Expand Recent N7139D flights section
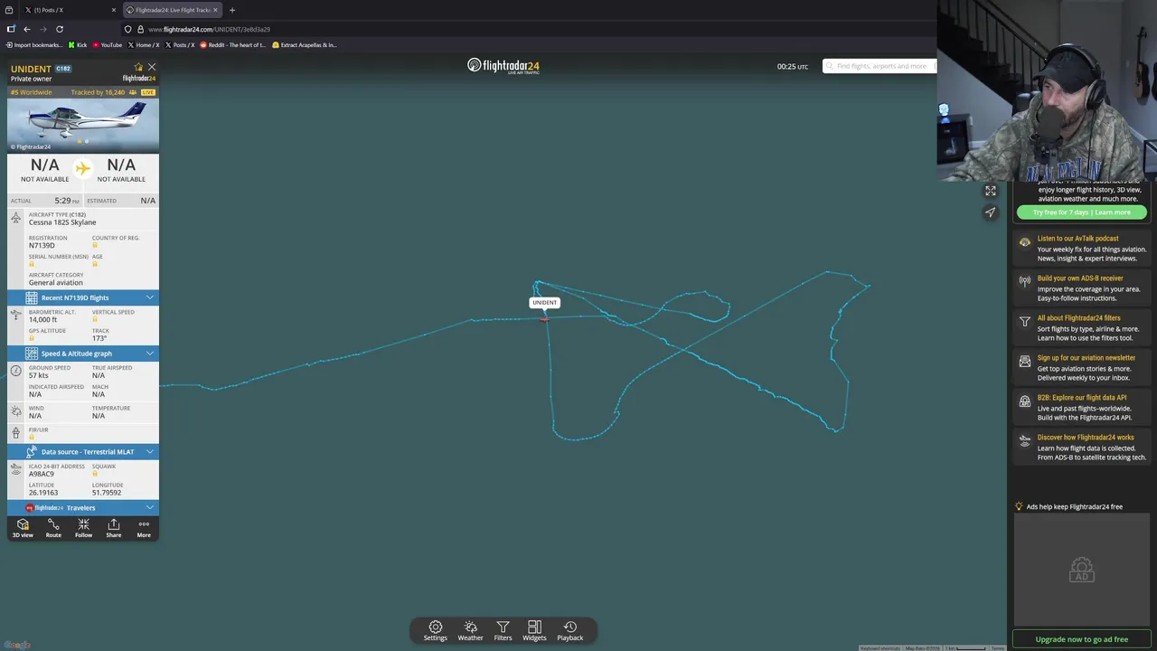1157x651 pixels. click(83, 297)
